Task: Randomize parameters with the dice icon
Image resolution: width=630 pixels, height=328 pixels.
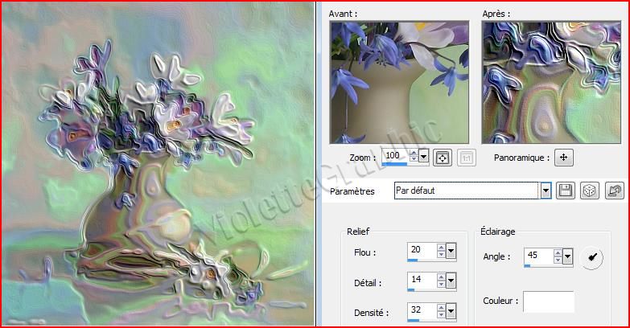Action: (589, 191)
